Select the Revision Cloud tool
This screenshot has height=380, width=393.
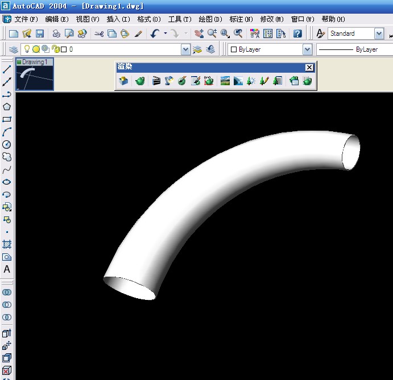pyautogui.click(x=7, y=157)
